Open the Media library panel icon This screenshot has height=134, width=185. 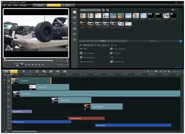click(x=75, y=12)
